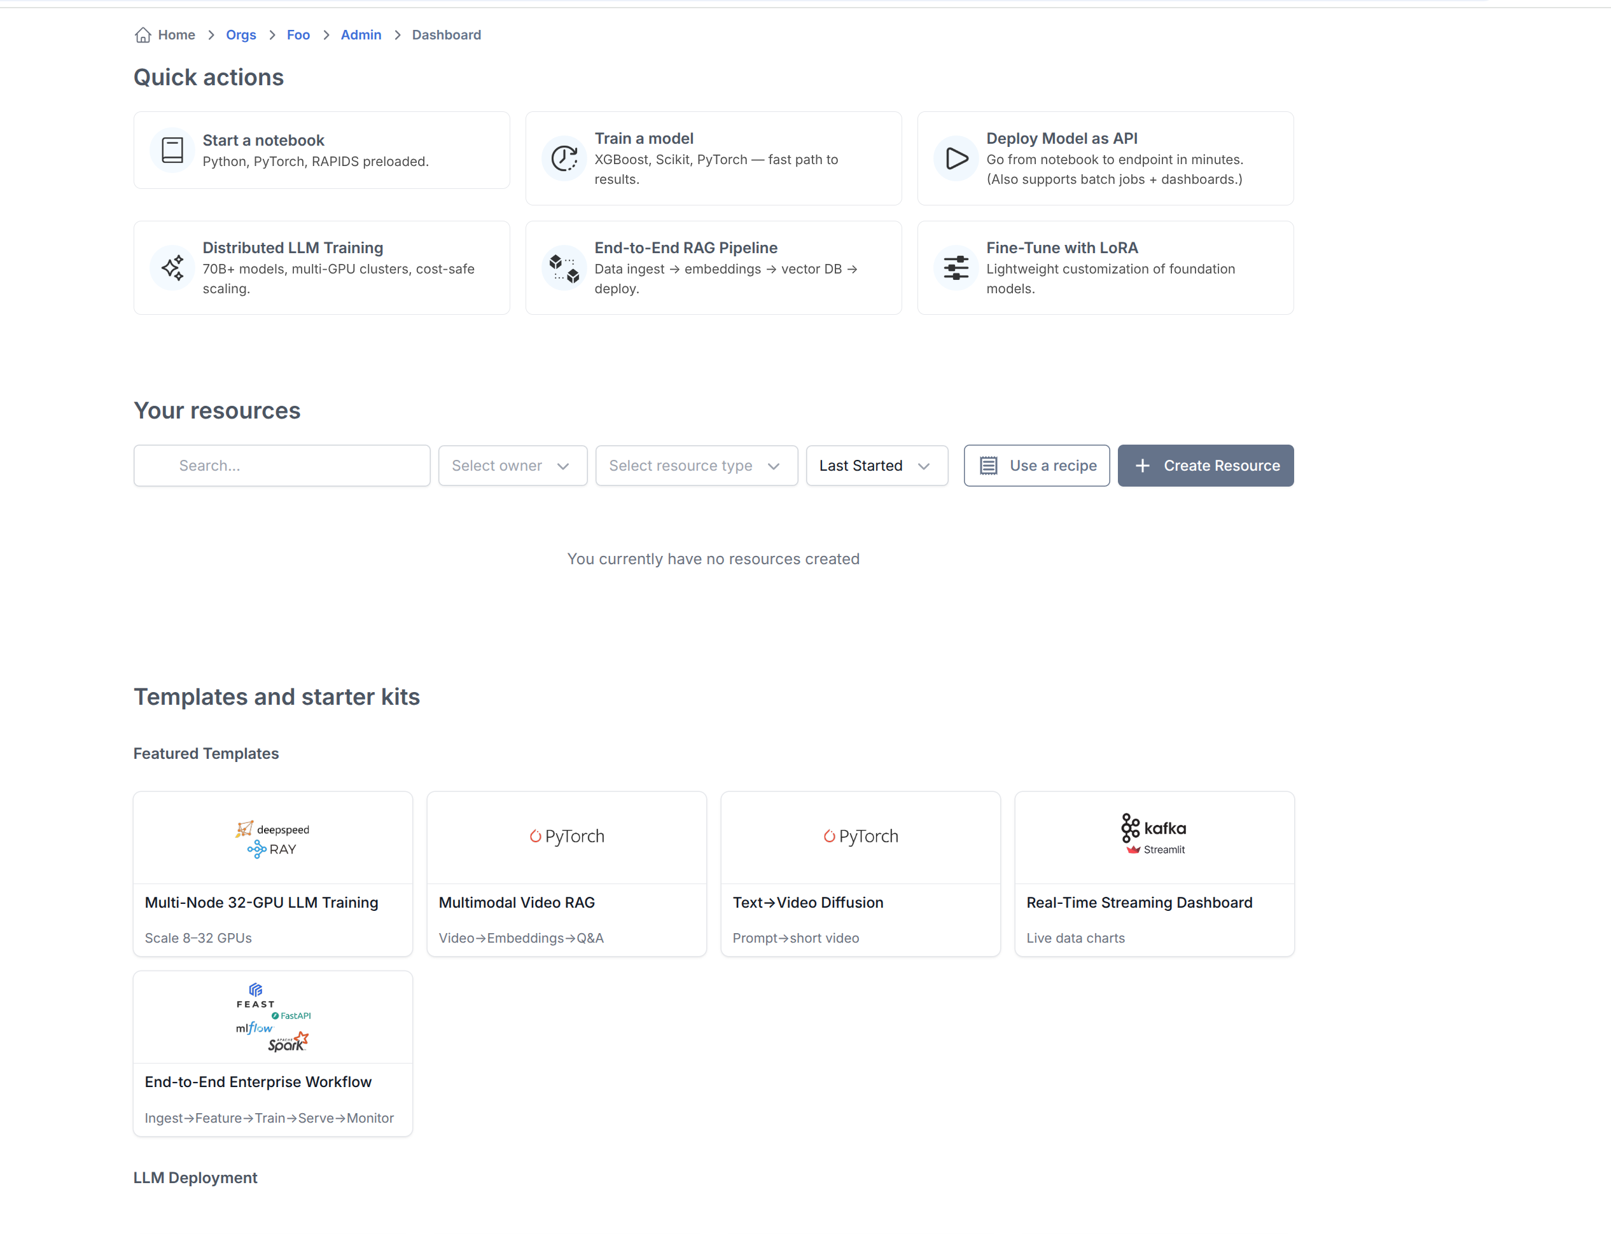Focus the resources Search field
The width and height of the screenshot is (1611, 1234).
[282, 466]
